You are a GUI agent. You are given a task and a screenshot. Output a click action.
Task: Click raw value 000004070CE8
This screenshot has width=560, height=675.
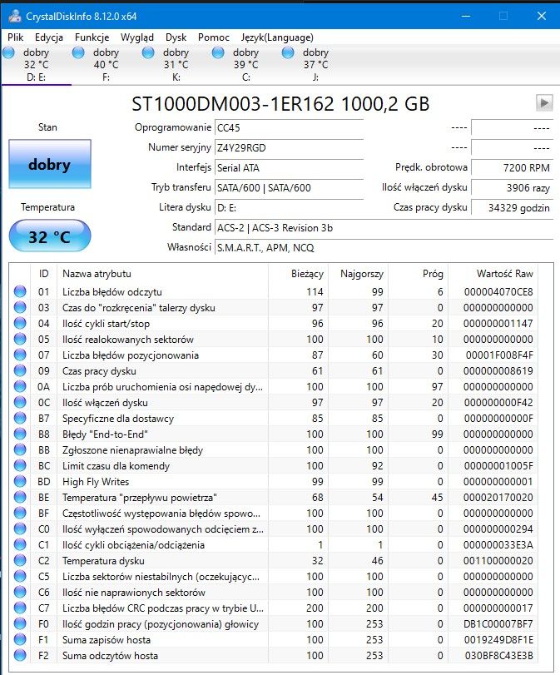click(498, 292)
